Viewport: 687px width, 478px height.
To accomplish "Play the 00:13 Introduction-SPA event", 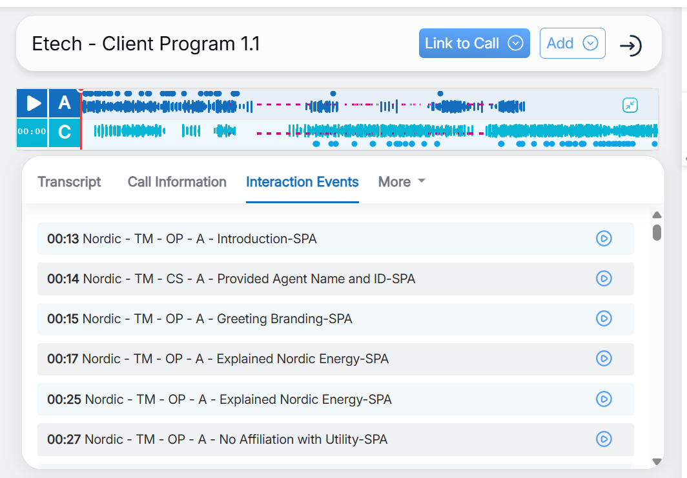I will pyautogui.click(x=603, y=239).
